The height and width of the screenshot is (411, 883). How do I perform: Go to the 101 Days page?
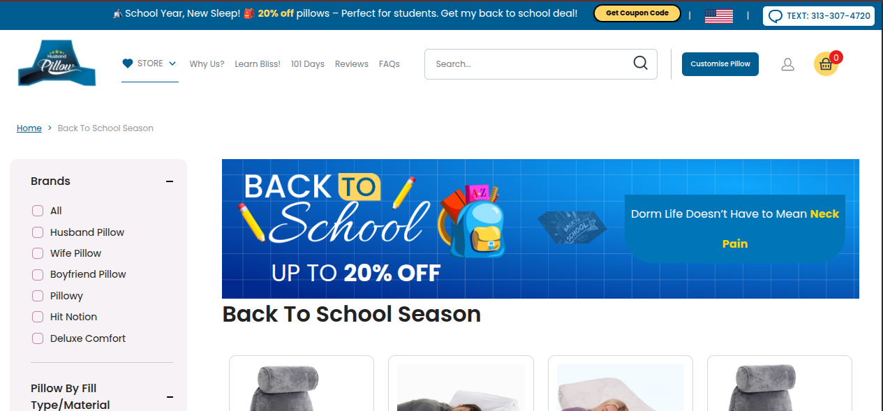click(x=308, y=64)
